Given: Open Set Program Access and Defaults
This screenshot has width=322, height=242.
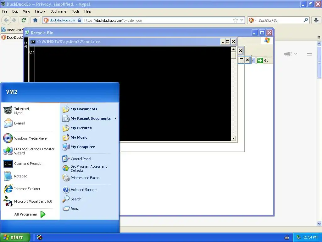Looking at the screenshot, I should pyautogui.click(x=89, y=168).
